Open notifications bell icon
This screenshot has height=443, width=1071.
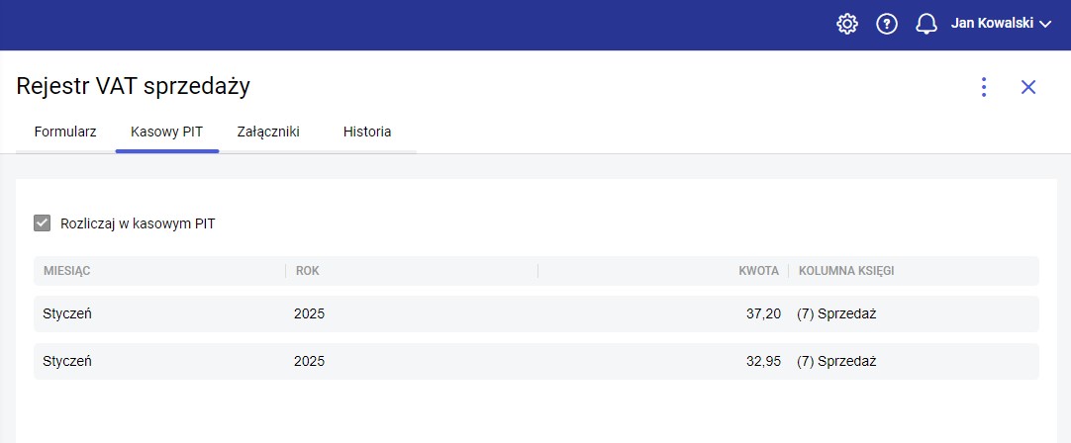(x=926, y=24)
